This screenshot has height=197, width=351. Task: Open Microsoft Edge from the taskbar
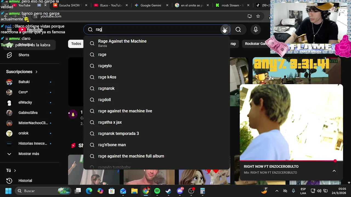coord(89,191)
